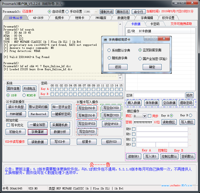The height and width of the screenshot is (193, 200).
Task: Toggle Key B checkbox for sector 15
Action: point(121,94)
